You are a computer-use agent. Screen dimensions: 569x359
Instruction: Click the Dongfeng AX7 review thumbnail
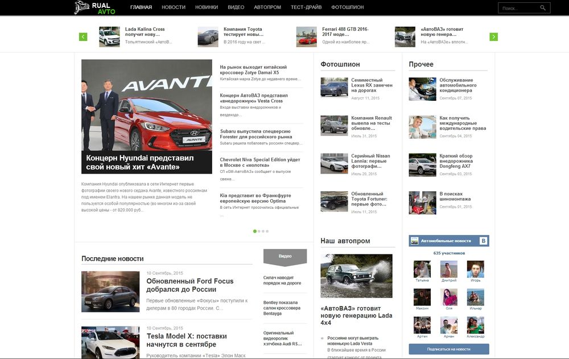click(x=422, y=165)
